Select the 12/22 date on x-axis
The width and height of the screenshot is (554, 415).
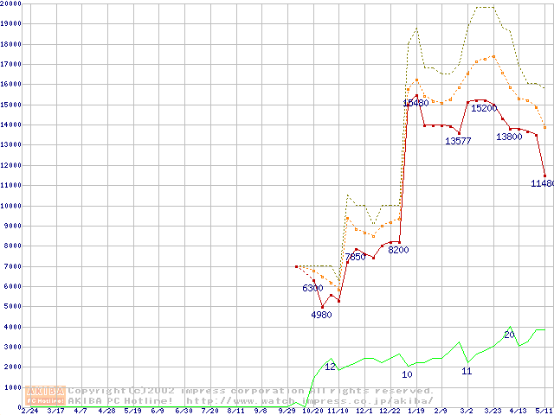(x=388, y=412)
